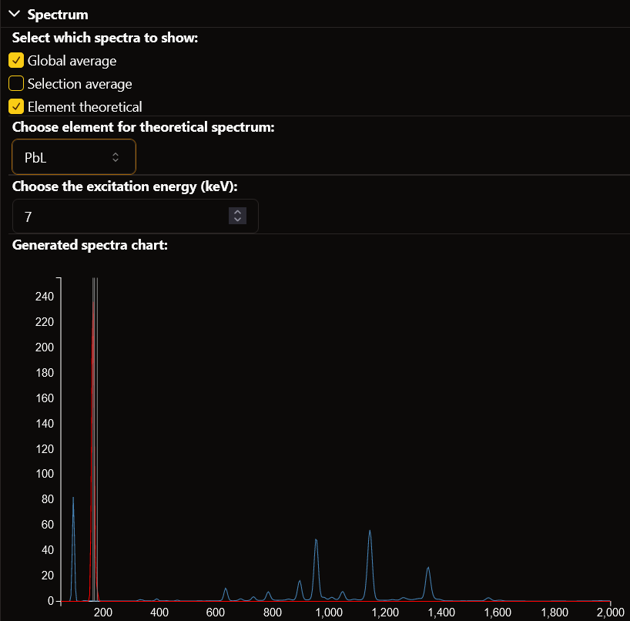Uncheck the Global average checkbox
Image resolution: width=630 pixels, height=621 pixels.
click(16, 60)
